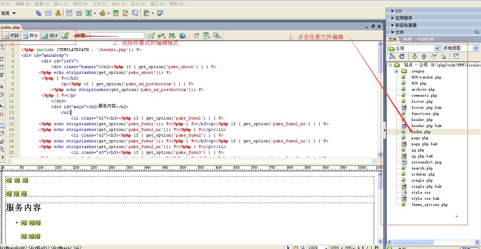Open the File Management icon
The image size is (481, 249).
click(172, 35)
